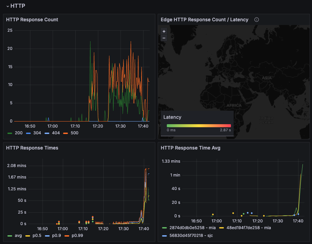312x244 pixels.
Task: Open the HTTP Response Count panel title menu
Action: click(32, 20)
